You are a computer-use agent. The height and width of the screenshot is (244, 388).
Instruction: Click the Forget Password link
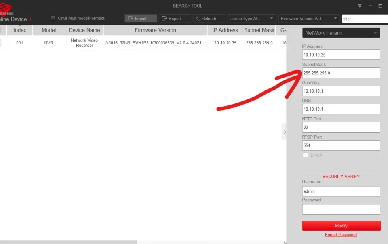[x=341, y=235]
